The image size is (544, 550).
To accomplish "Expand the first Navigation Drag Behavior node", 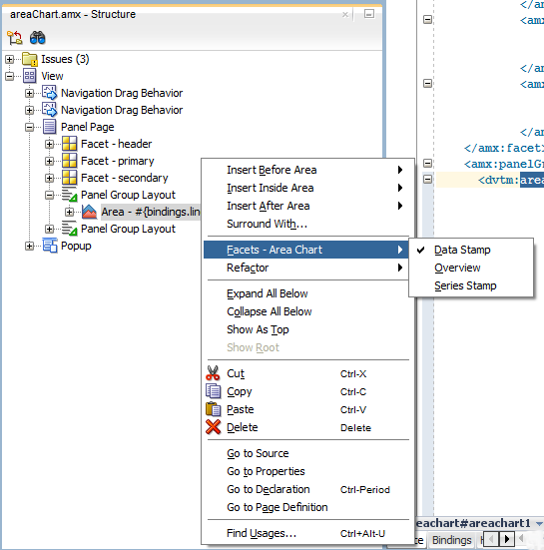I will 30,93.
